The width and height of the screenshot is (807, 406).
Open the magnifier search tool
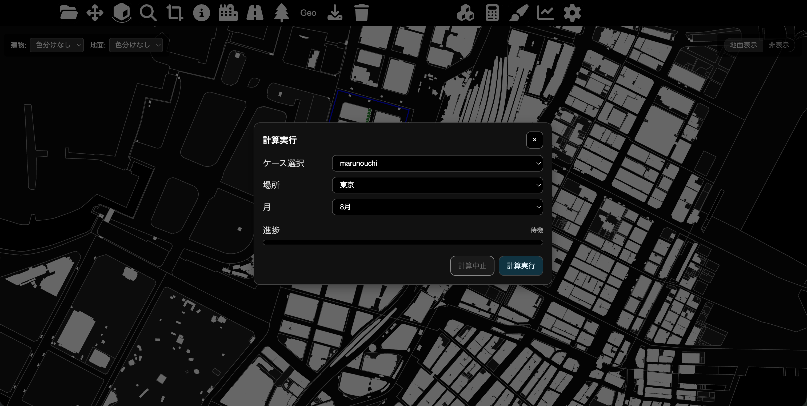point(148,13)
